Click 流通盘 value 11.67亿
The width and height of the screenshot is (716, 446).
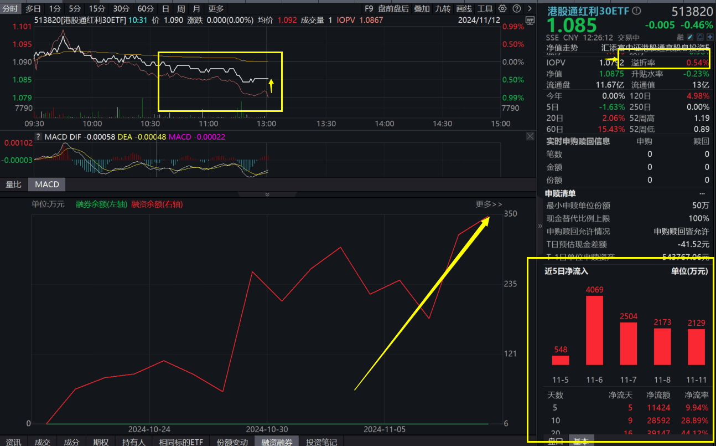coord(609,85)
